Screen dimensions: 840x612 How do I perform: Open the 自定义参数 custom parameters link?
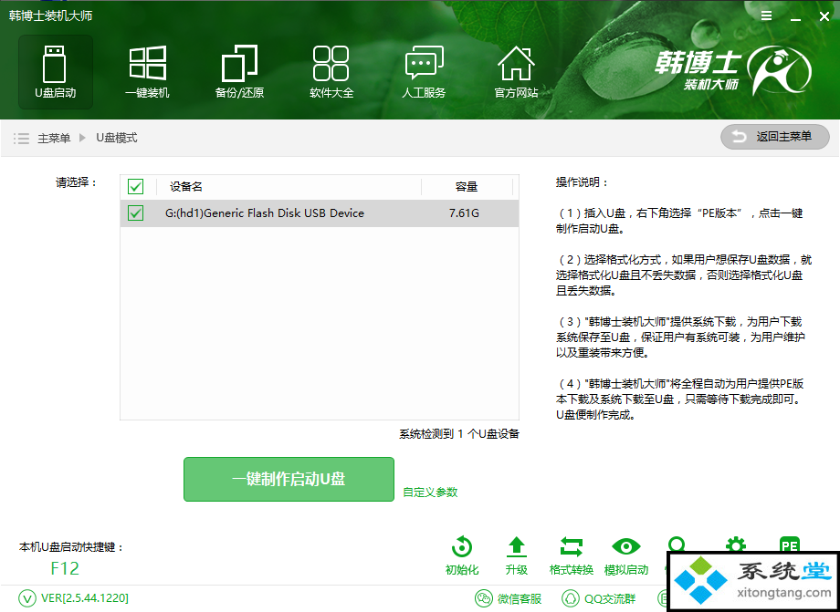coord(430,493)
